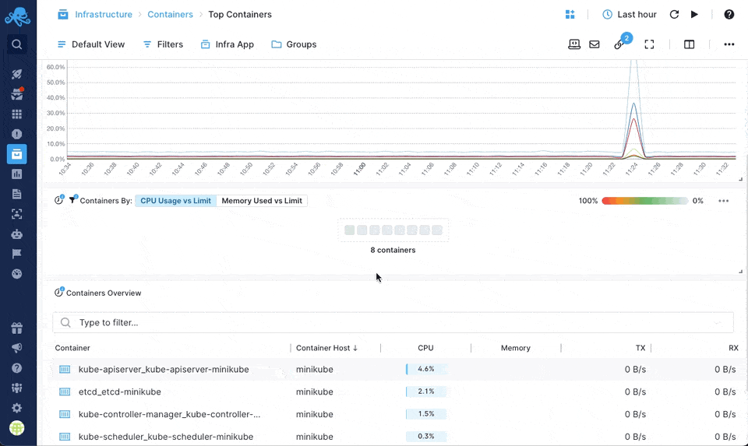Open the palette icon in sidebar
This screenshot has width=748, height=446.
[16, 274]
